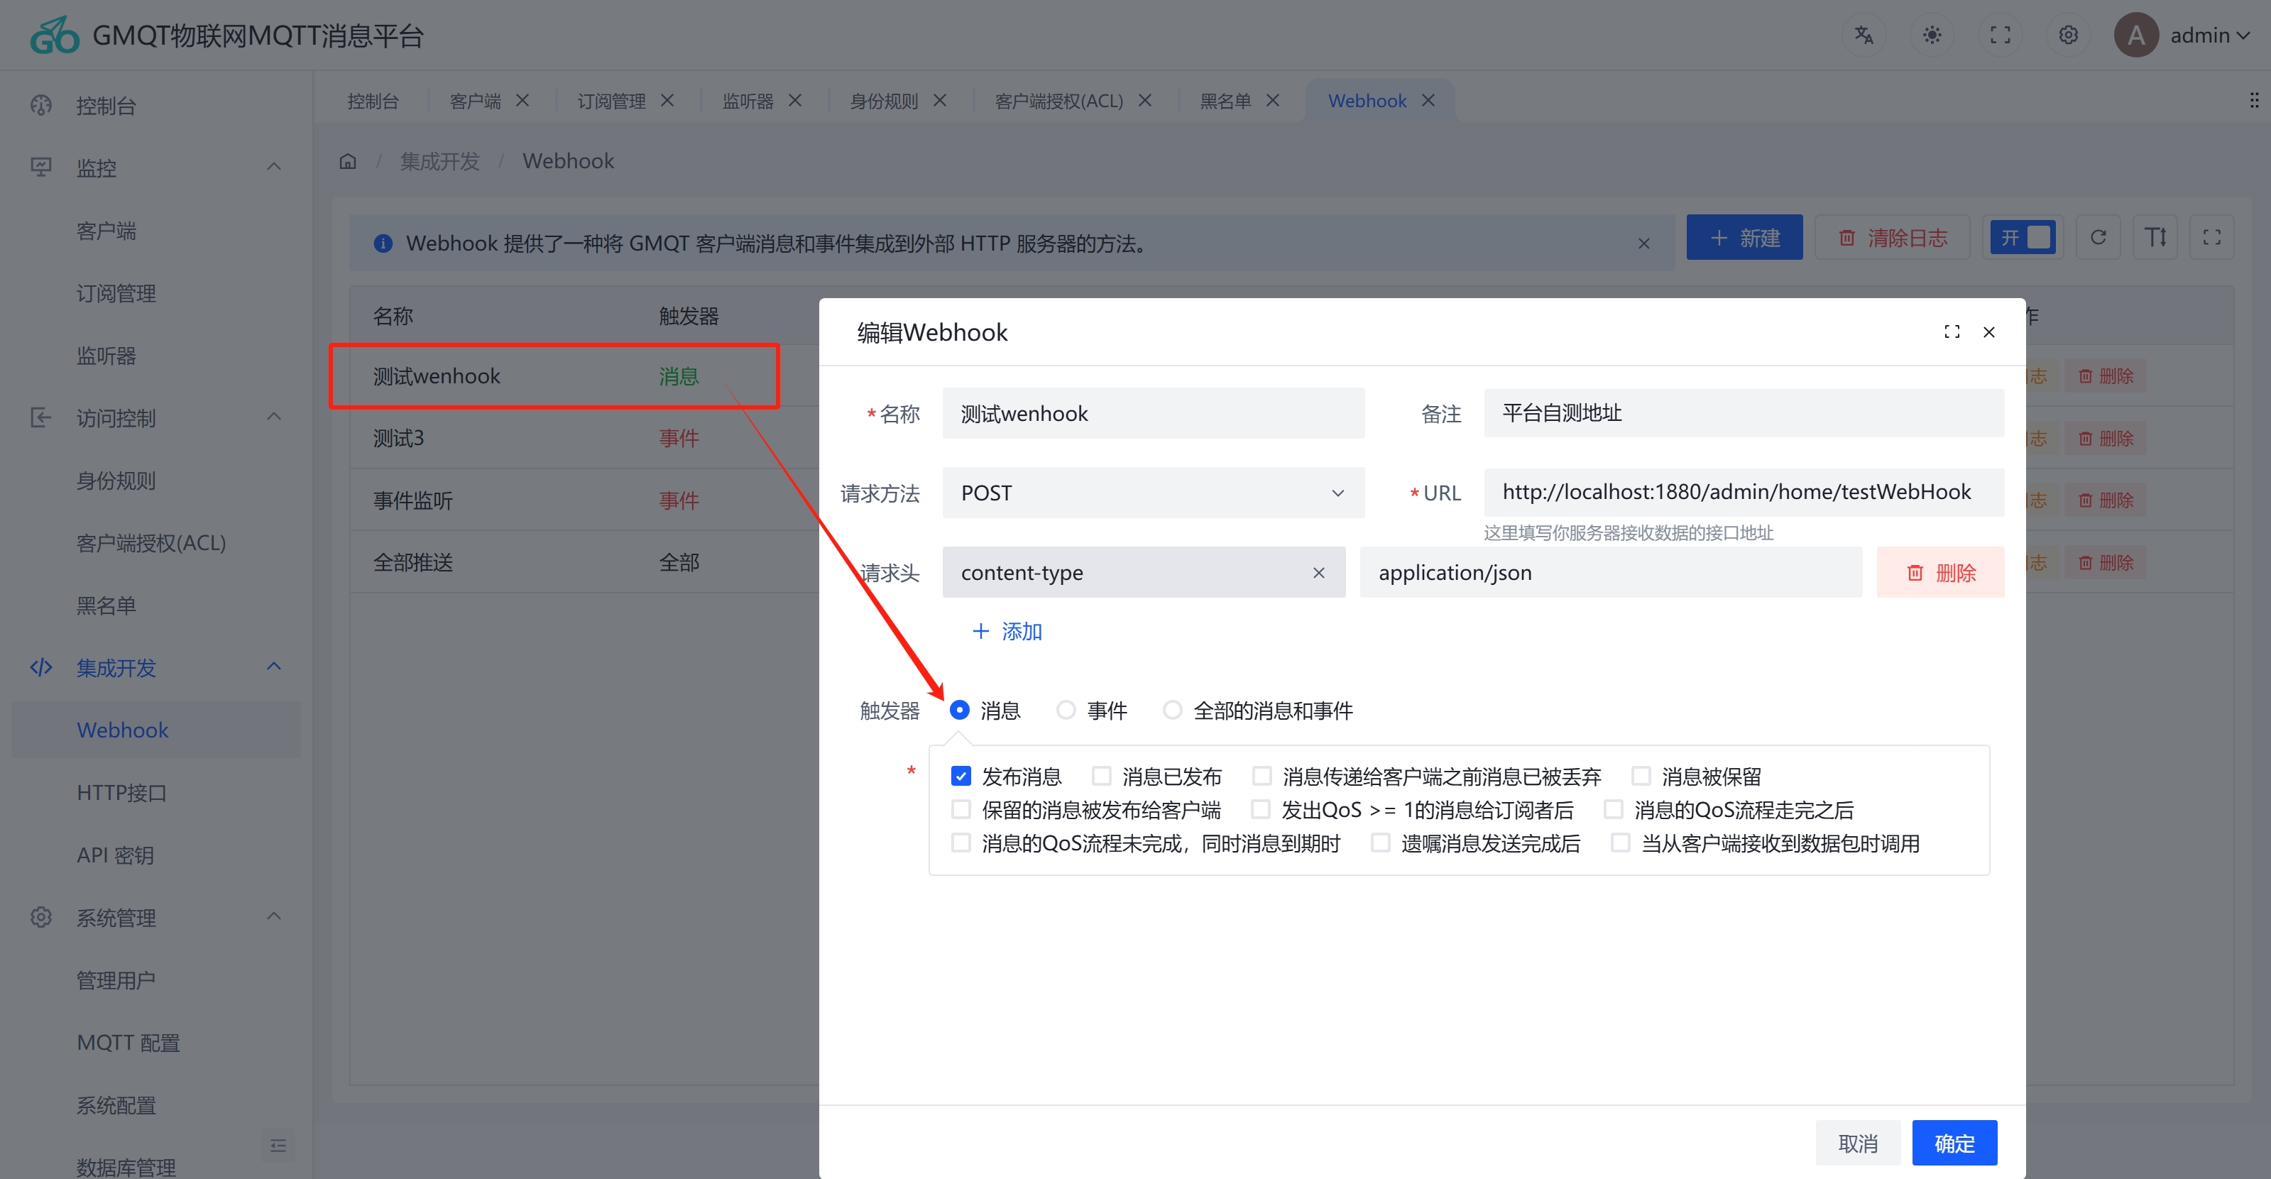Confirm the dialog with the 确定 button
The image size is (2271, 1179).
coord(1954,1142)
